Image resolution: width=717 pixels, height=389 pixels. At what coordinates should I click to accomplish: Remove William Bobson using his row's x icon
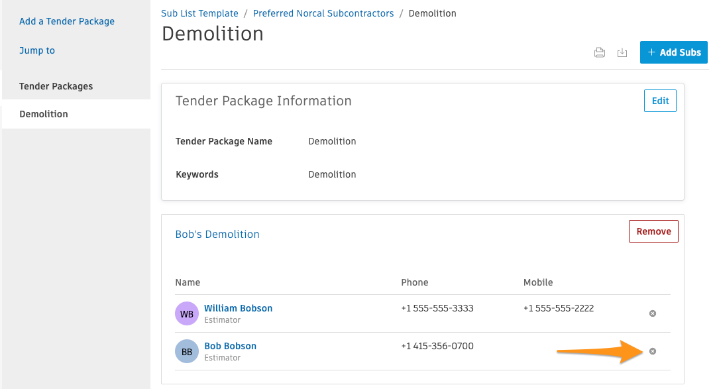[652, 313]
